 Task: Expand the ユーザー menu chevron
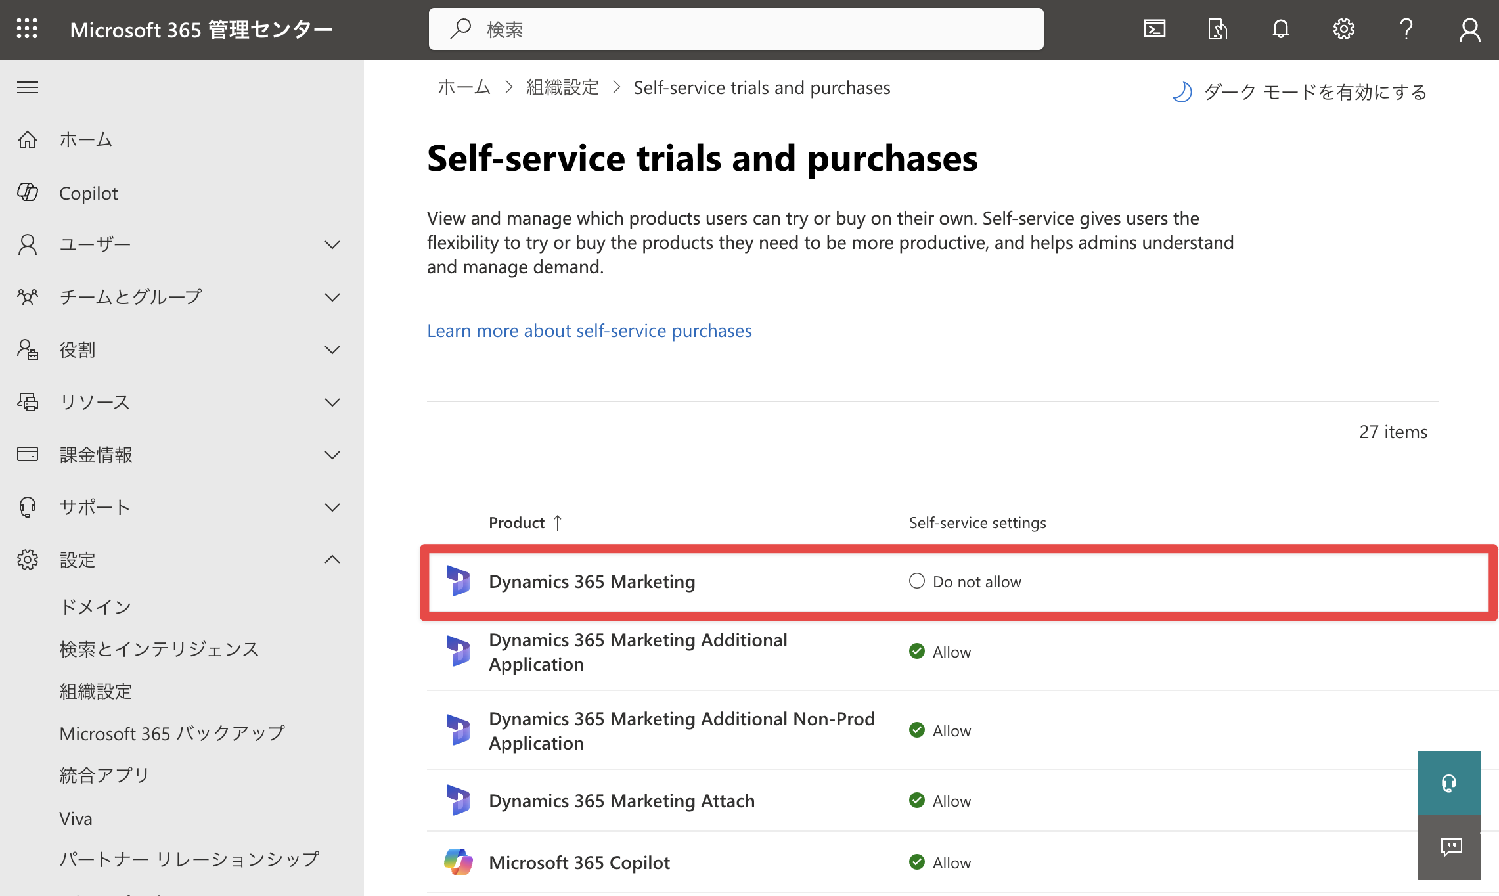[x=332, y=244]
